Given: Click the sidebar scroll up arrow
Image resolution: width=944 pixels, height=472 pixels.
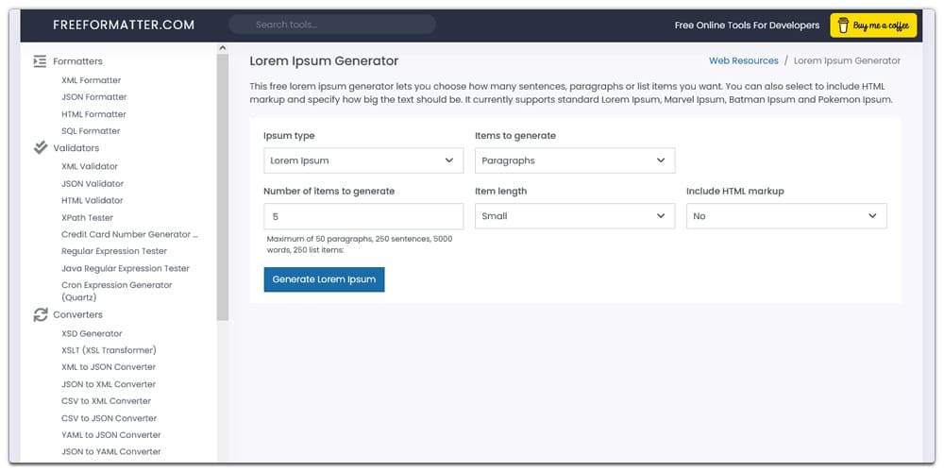Looking at the screenshot, I should [222, 47].
